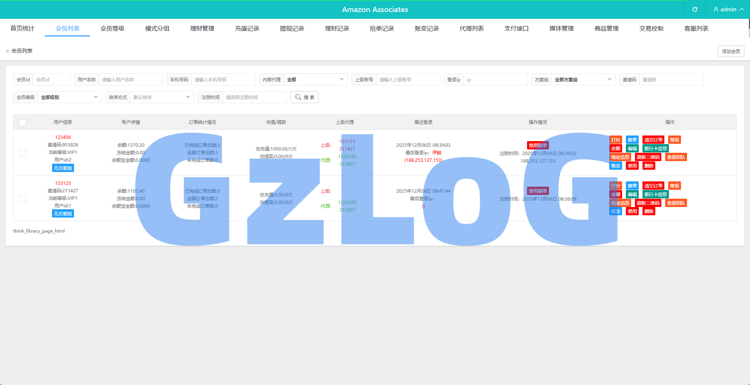
Task: Click the refresh icon in the top bar
Action: (695, 9)
